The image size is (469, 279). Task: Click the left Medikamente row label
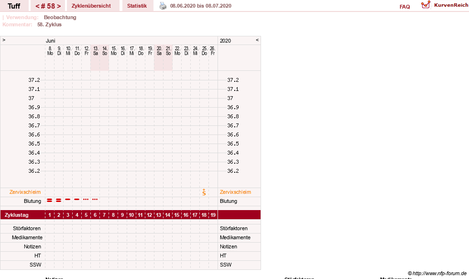pos(27,237)
